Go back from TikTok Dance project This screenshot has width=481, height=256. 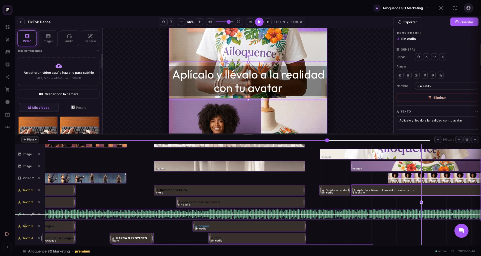(21, 22)
